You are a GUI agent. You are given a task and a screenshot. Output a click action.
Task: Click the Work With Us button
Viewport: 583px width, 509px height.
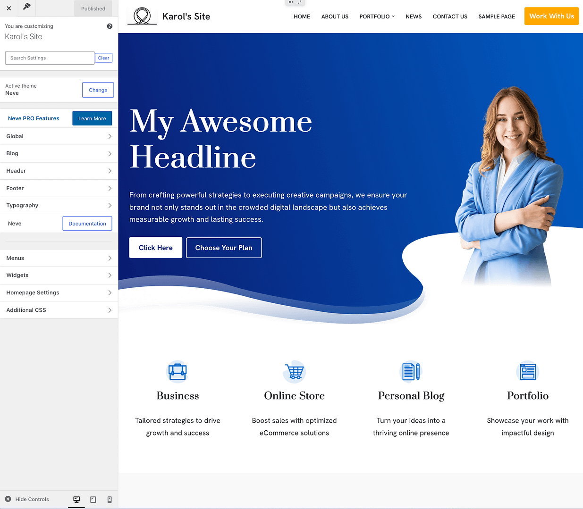tap(551, 16)
